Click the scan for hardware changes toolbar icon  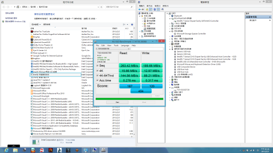163,9
